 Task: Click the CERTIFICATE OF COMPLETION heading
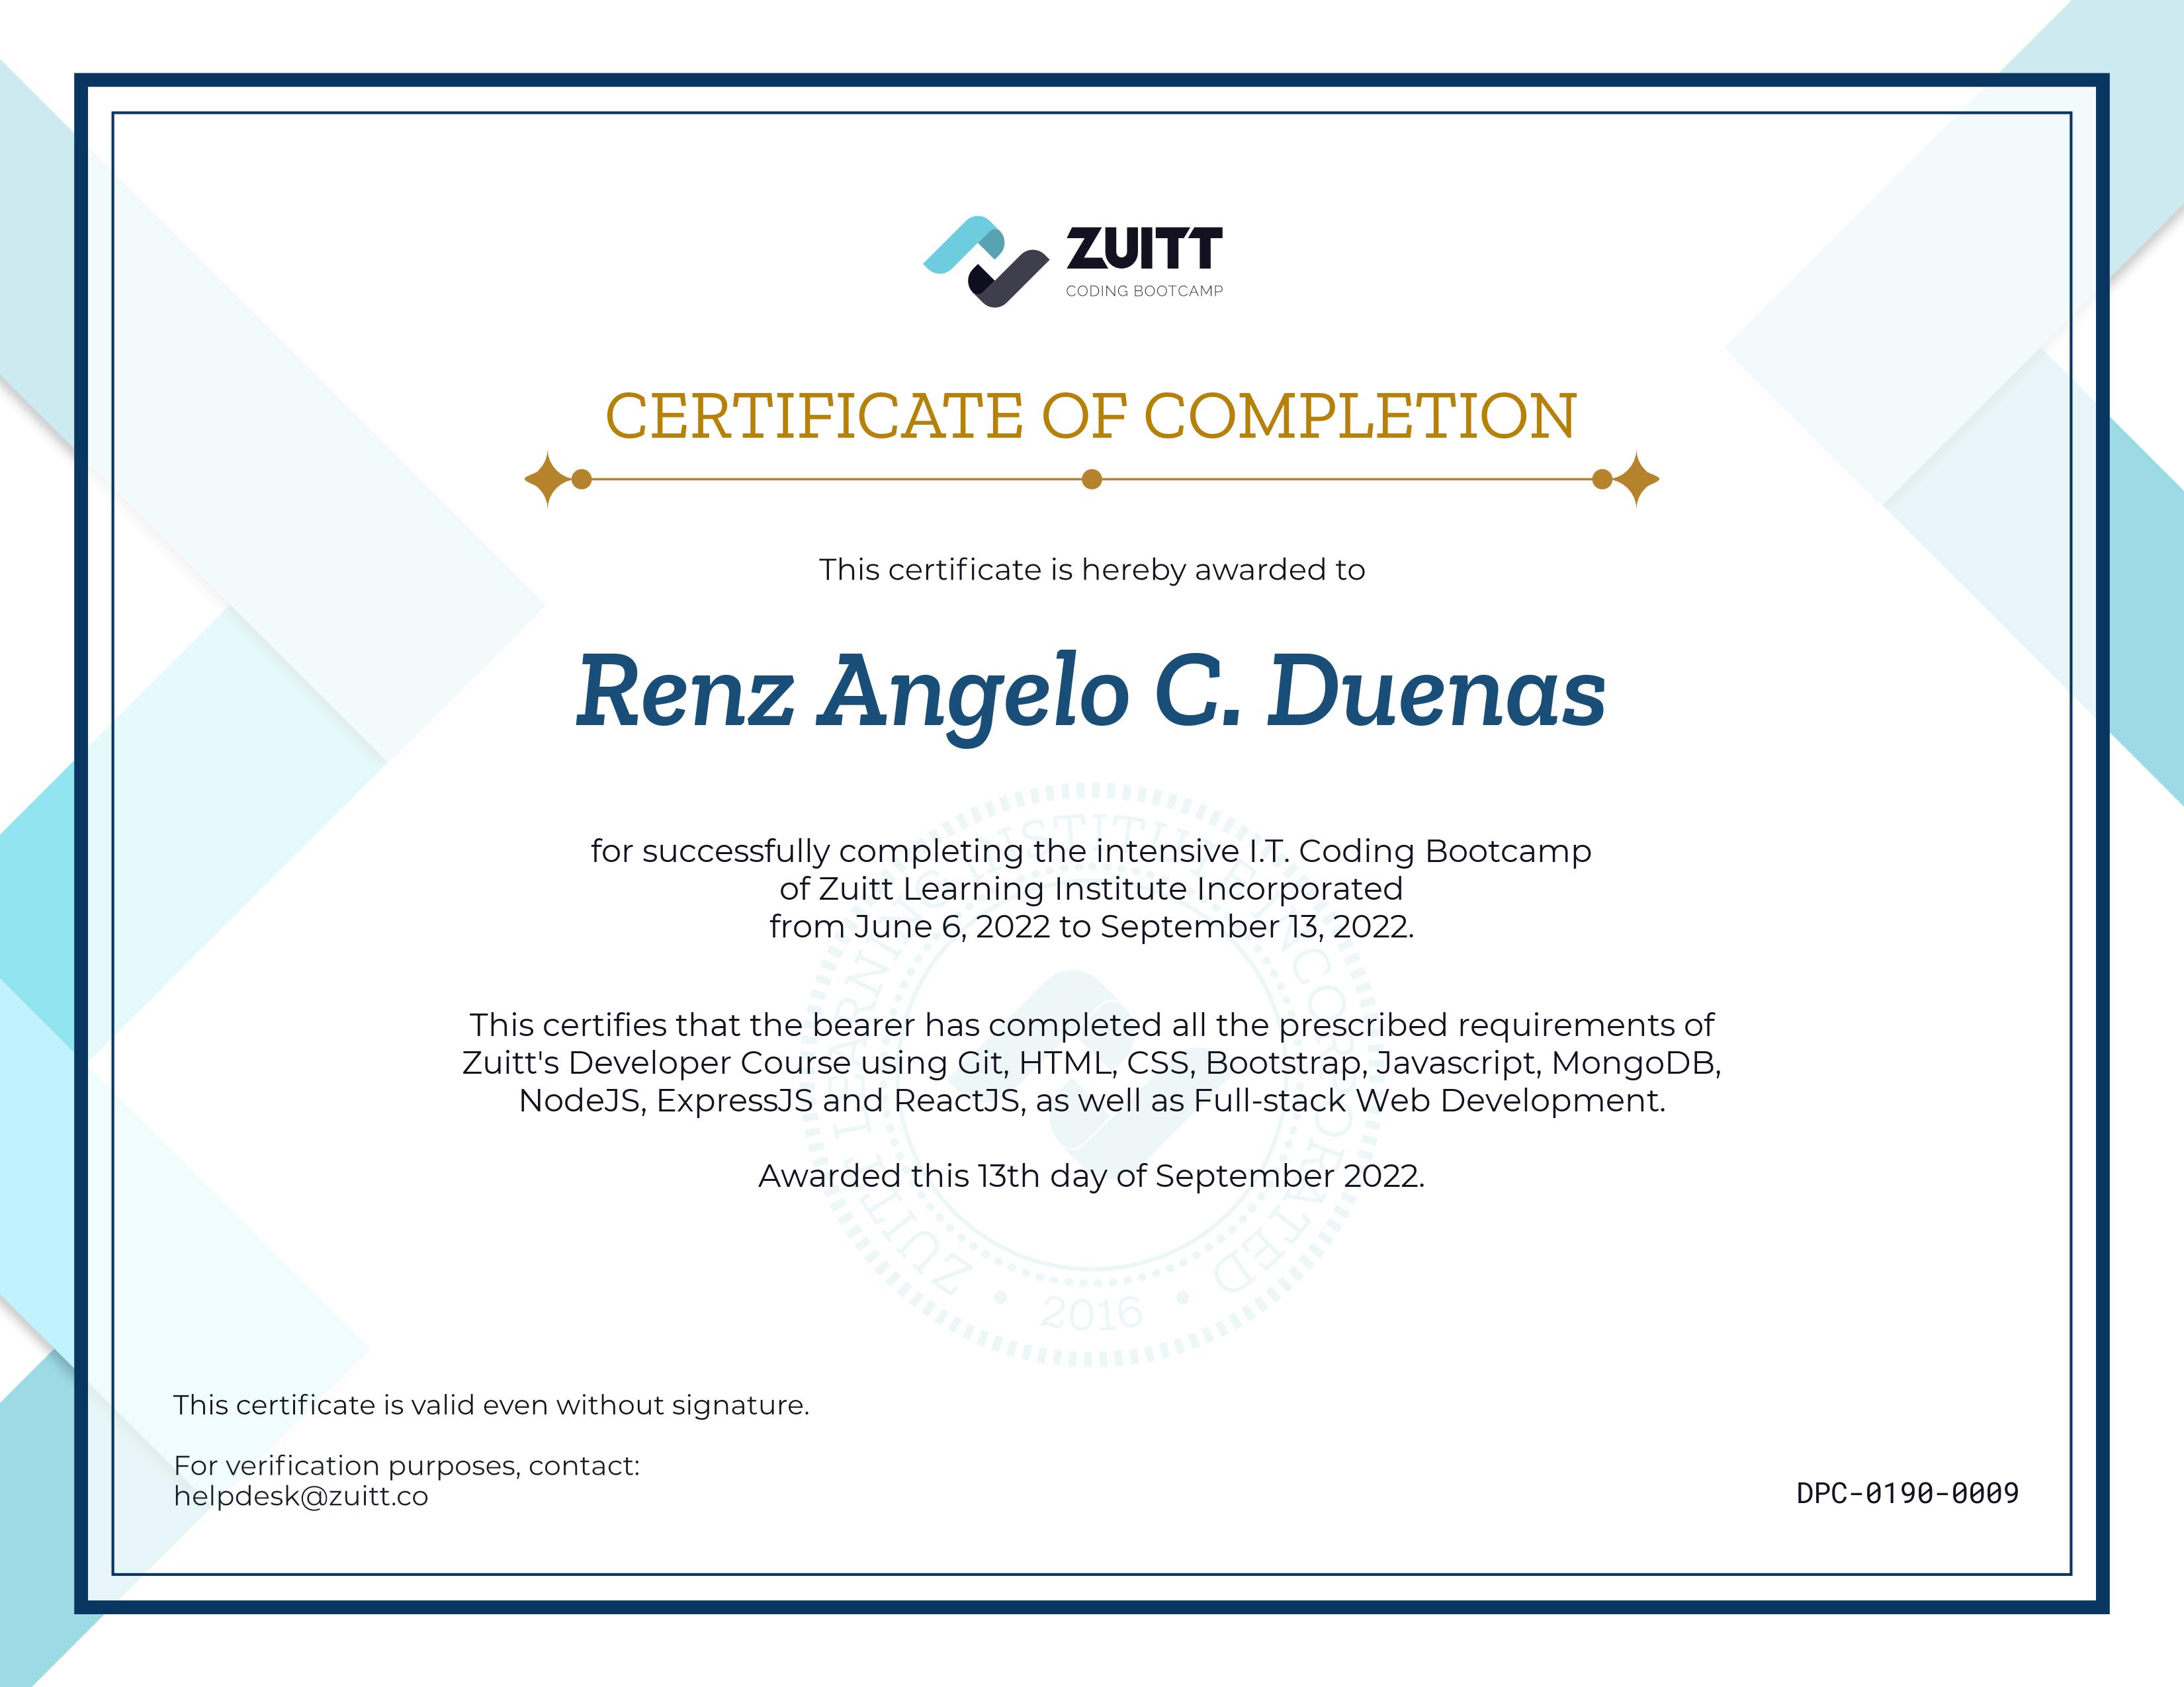(1091, 416)
